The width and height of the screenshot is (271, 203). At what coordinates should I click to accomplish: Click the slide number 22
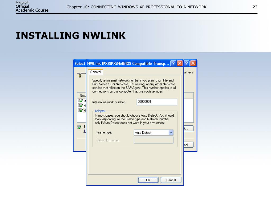click(x=255, y=7)
